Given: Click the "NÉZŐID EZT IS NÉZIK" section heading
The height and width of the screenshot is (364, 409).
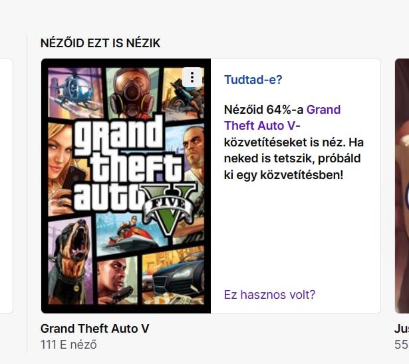Looking at the screenshot, I should 100,43.
